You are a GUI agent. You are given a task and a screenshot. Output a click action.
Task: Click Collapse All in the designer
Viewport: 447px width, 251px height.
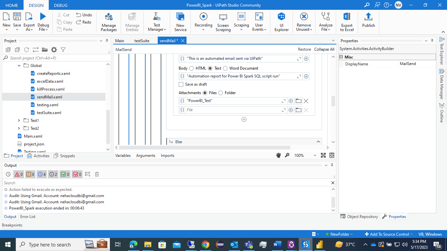(324, 49)
